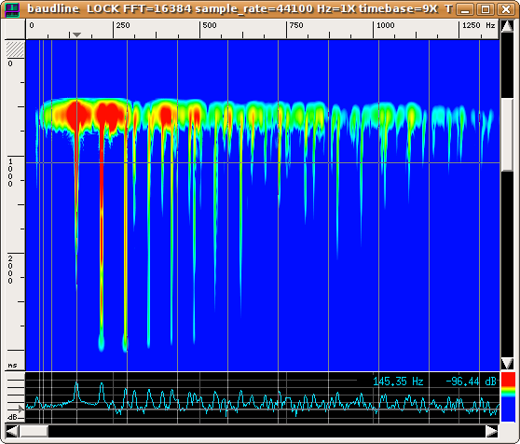The image size is (520, 444).
Task: Click the horizontal scrollbar thumb
Action: point(34,431)
